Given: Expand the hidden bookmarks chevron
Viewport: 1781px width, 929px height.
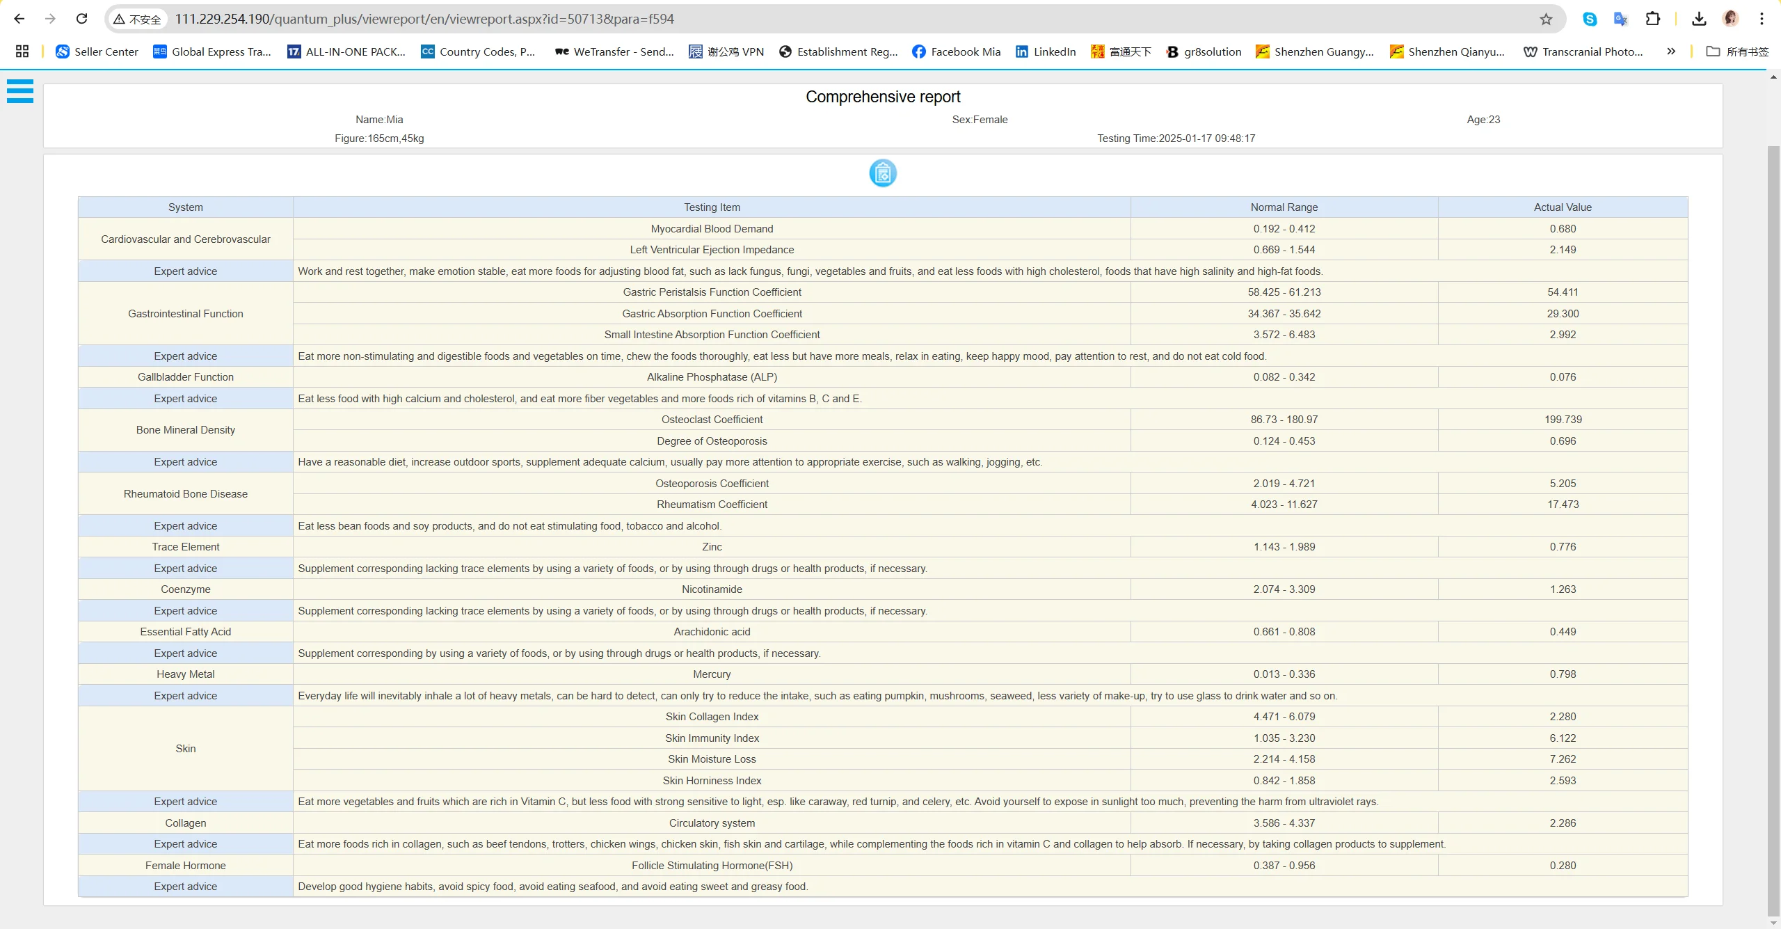Looking at the screenshot, I should point(1670,51).
